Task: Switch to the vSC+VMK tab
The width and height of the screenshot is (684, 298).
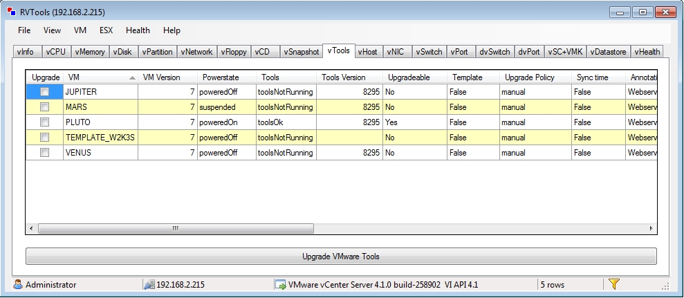Action: coord(565,51)
